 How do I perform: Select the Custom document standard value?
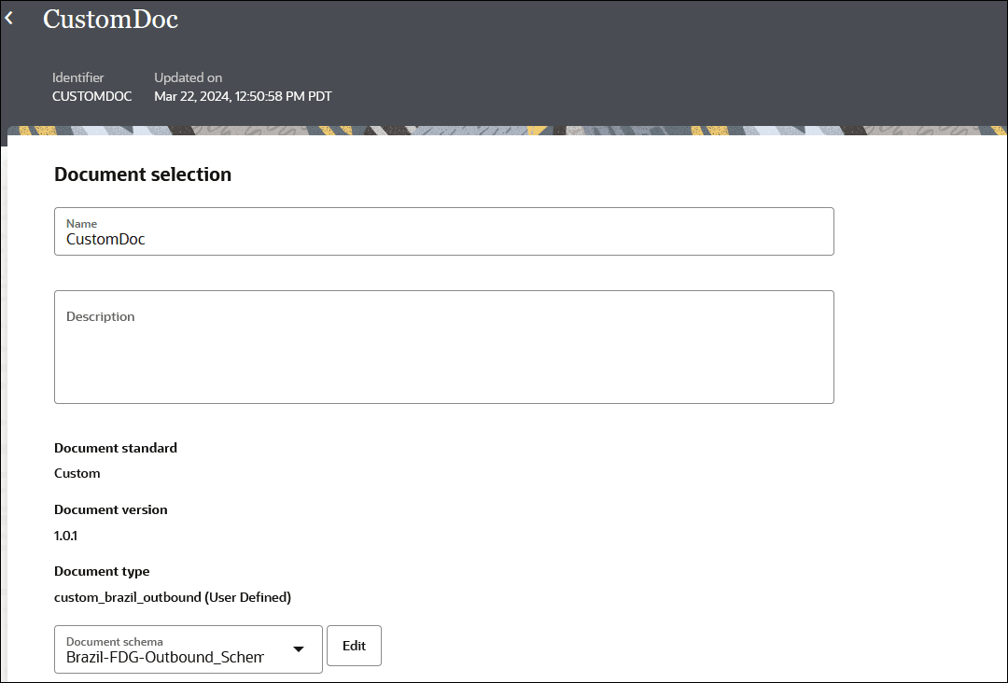click(77, 473)
